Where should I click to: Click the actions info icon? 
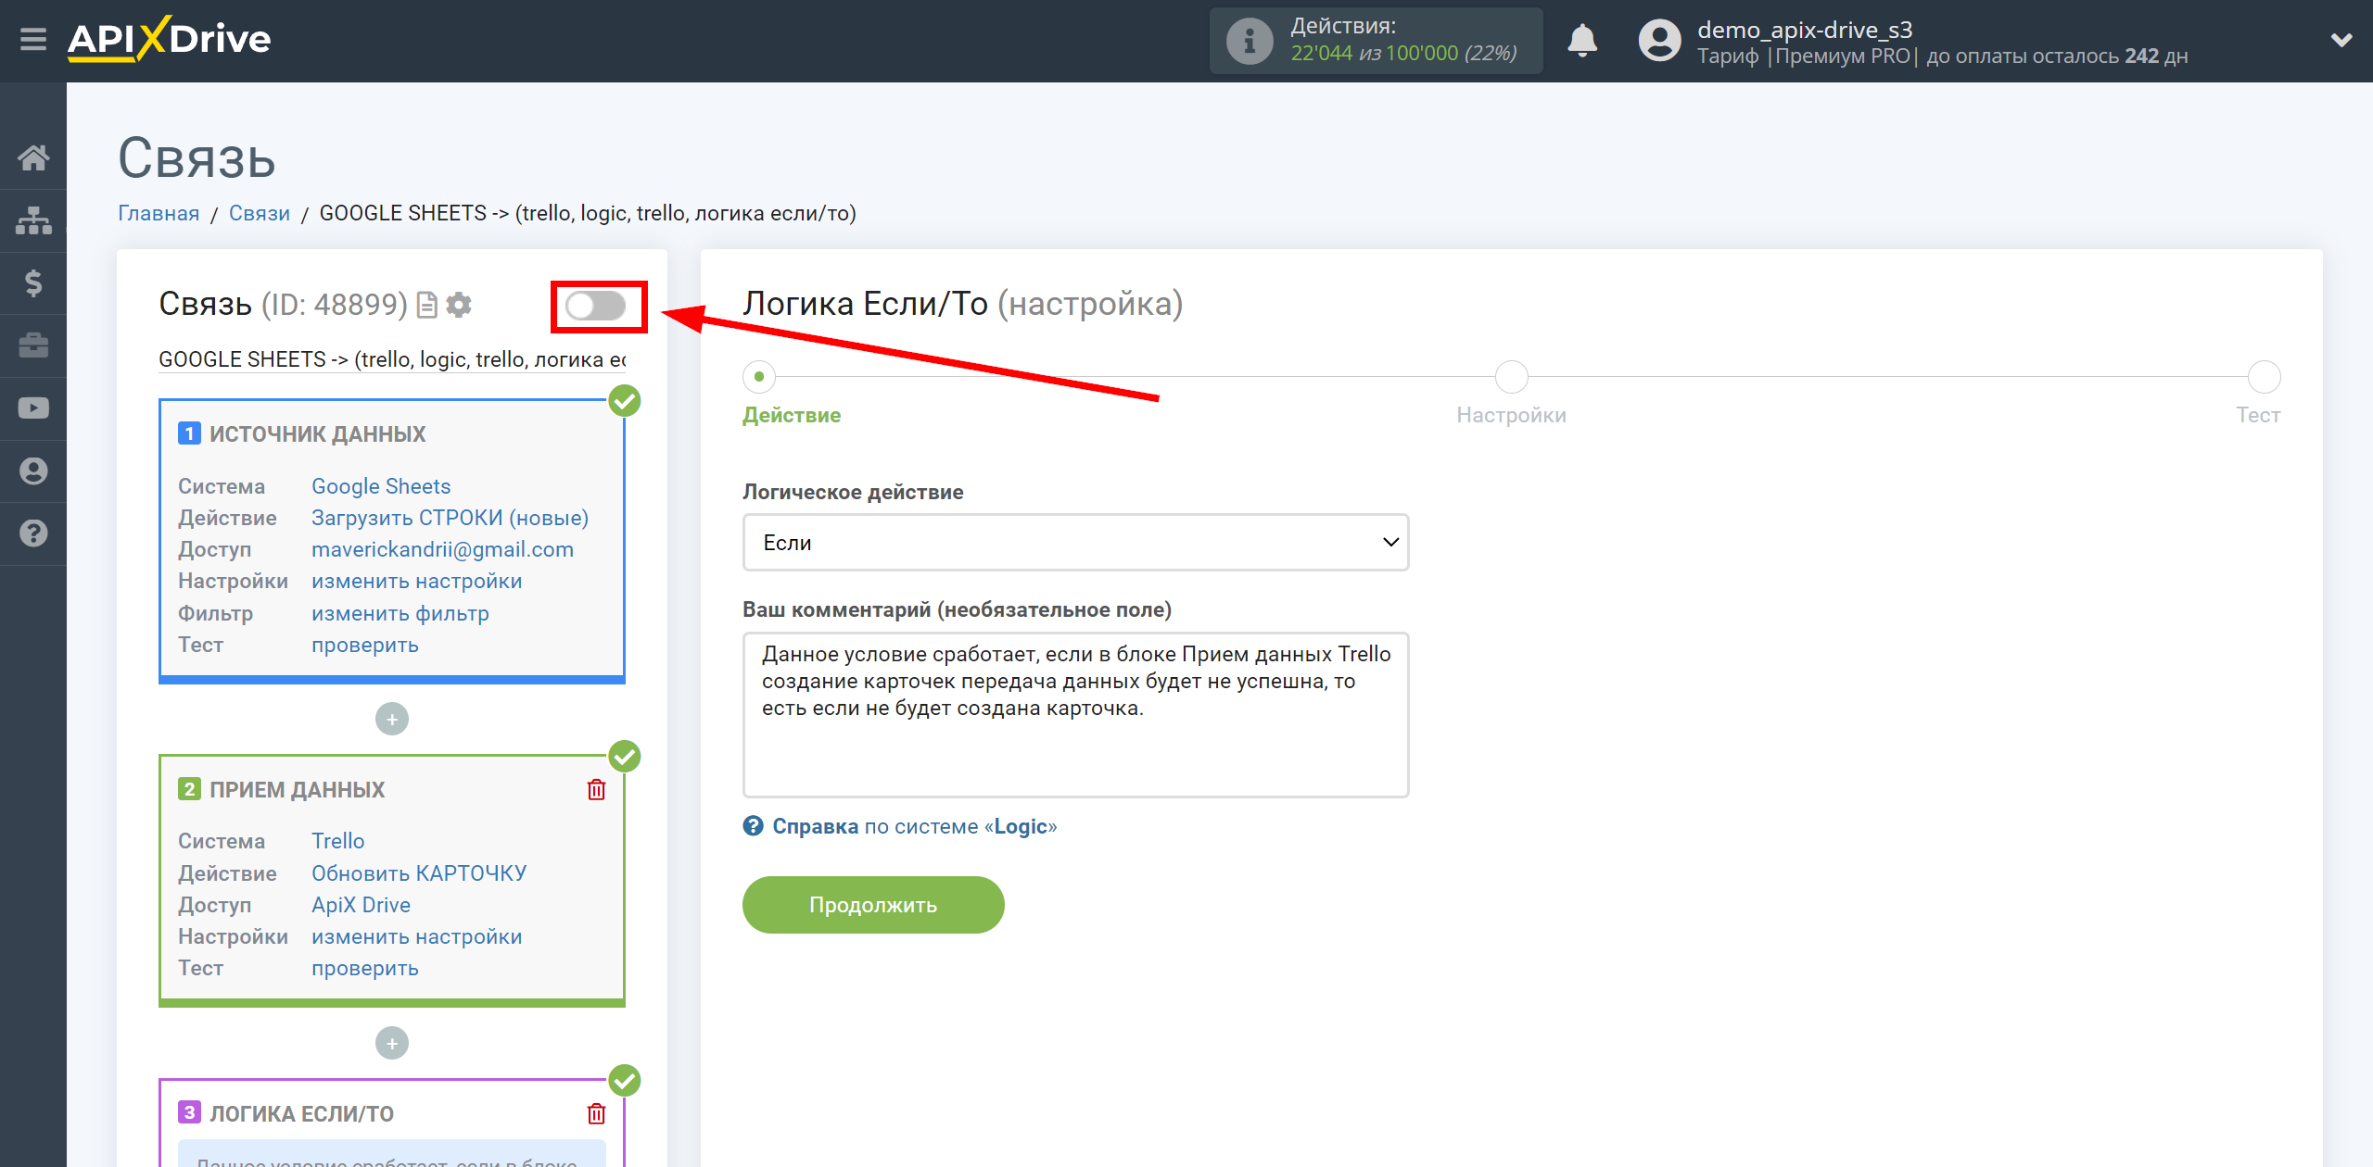tap(1249, 41)
